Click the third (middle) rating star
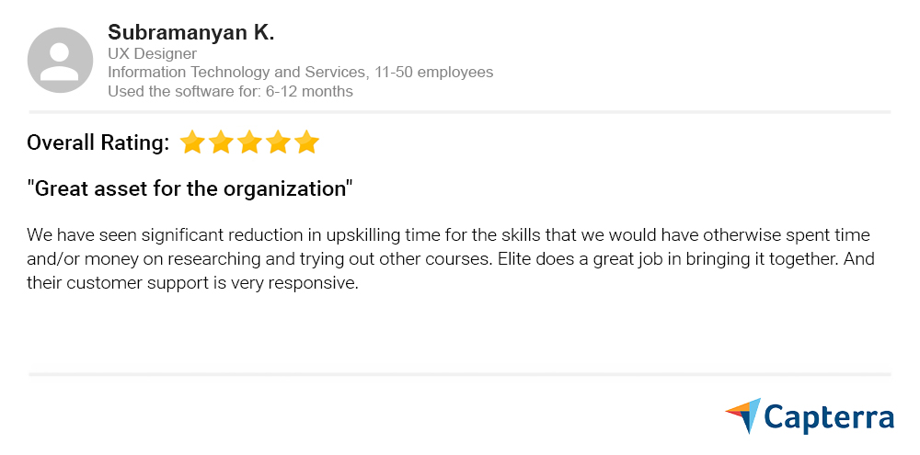920x455 pixels. click(x=249, y=142)
